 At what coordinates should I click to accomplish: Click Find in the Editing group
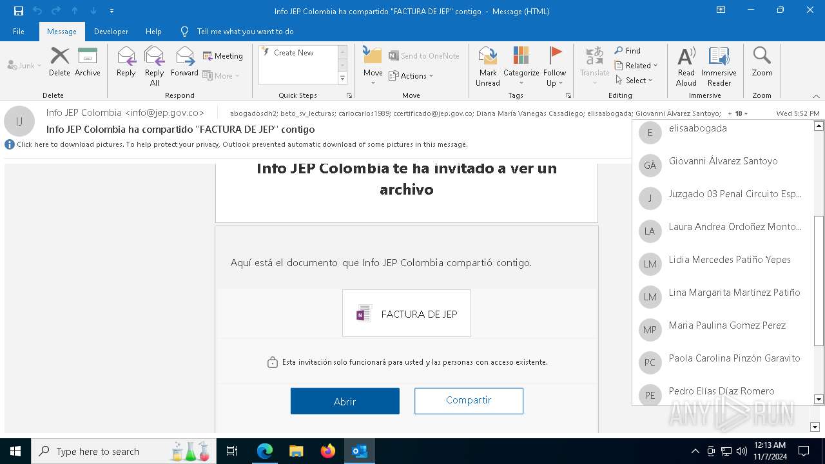point(627,50)
